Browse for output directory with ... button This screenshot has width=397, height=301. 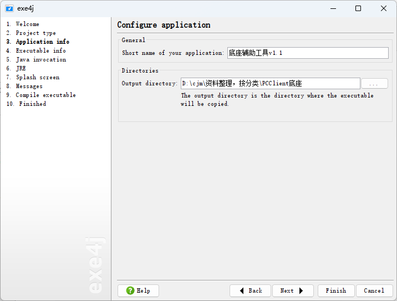(x=374, y=84)
